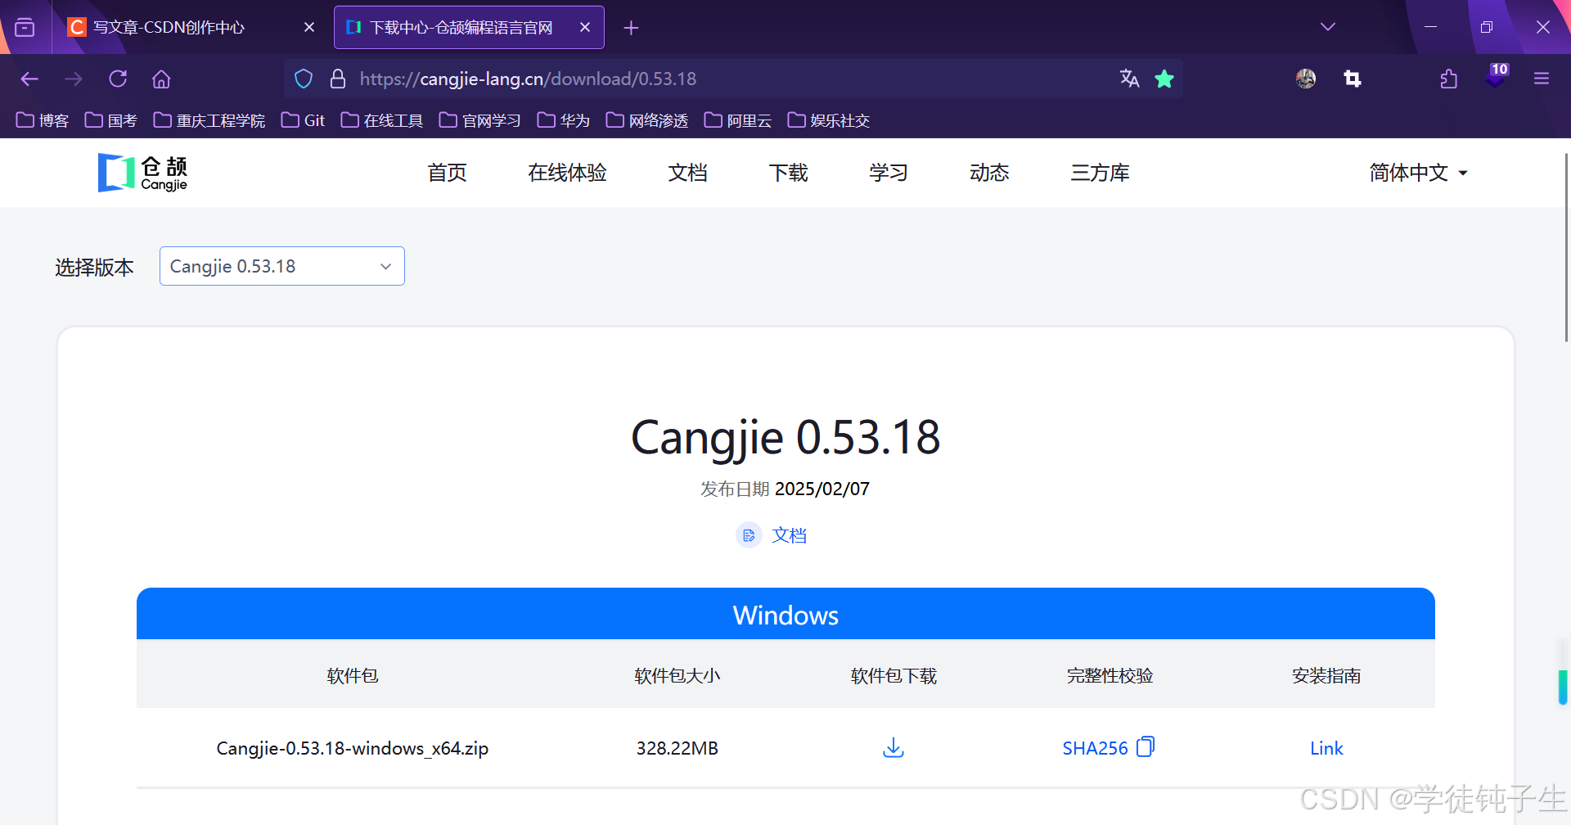Open 在线体验 in navigation
Viewport: 1571px width, 825px height.
(x=567, y=173)
